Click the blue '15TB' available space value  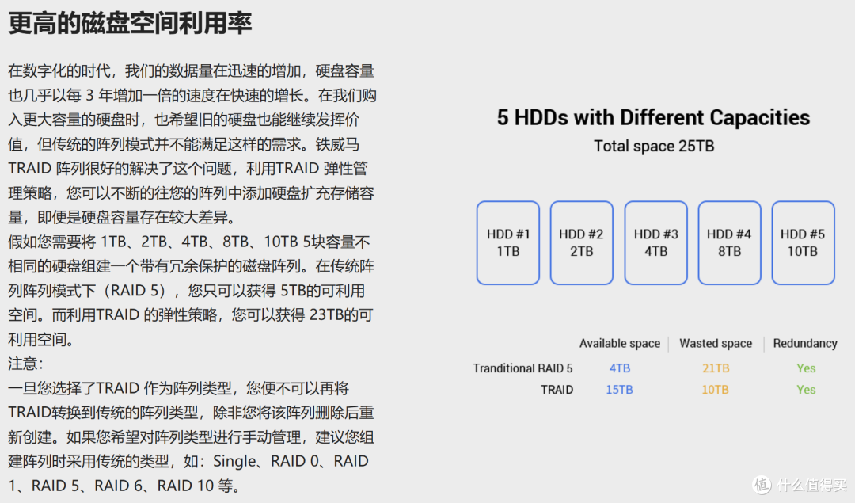[x=619, y=390]
